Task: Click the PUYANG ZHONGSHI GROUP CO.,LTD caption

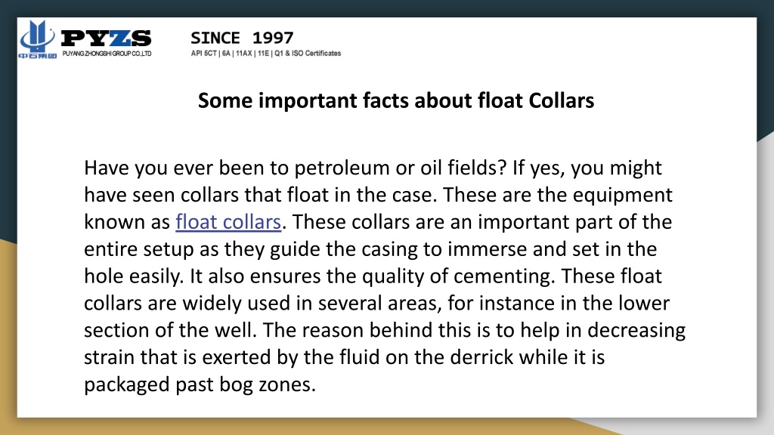Action: pos(107,54)
